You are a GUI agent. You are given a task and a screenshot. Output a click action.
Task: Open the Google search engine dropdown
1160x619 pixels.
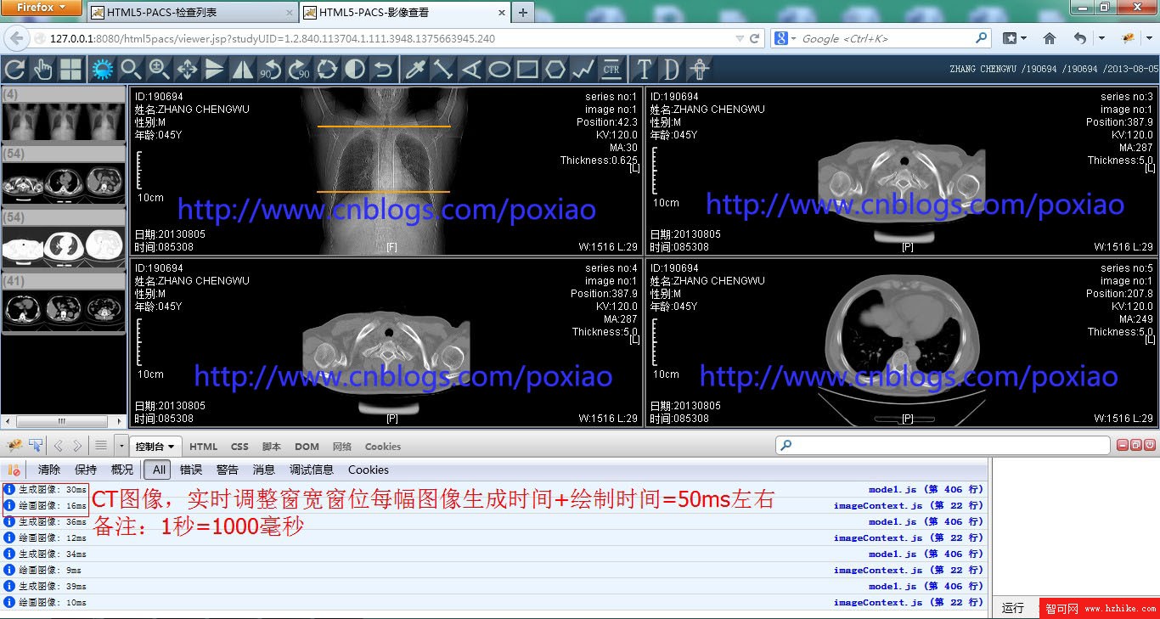pos(785,38)
